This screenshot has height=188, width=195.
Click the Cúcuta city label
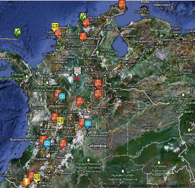coord(105,72)
